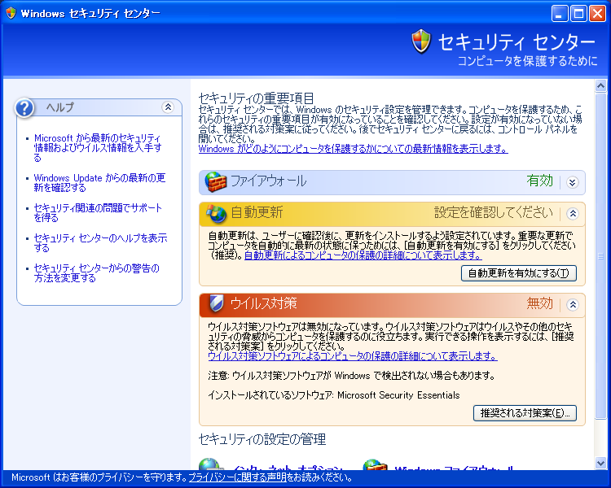Collapse the 自動更新 section

tap(572, 213)
